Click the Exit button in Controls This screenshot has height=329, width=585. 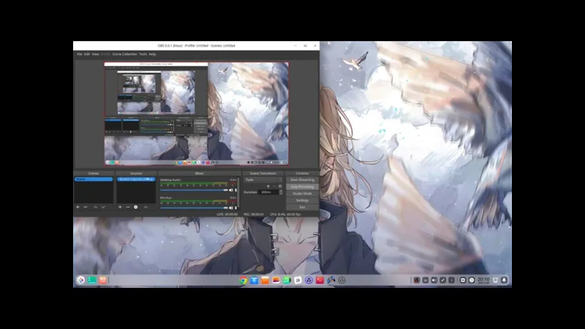302,207
